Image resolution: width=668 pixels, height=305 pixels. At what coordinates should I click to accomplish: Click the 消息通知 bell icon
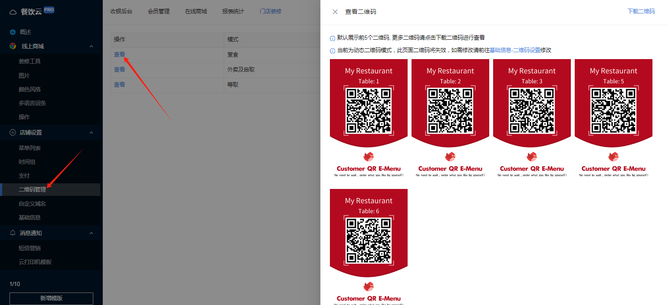pos(13,233)
